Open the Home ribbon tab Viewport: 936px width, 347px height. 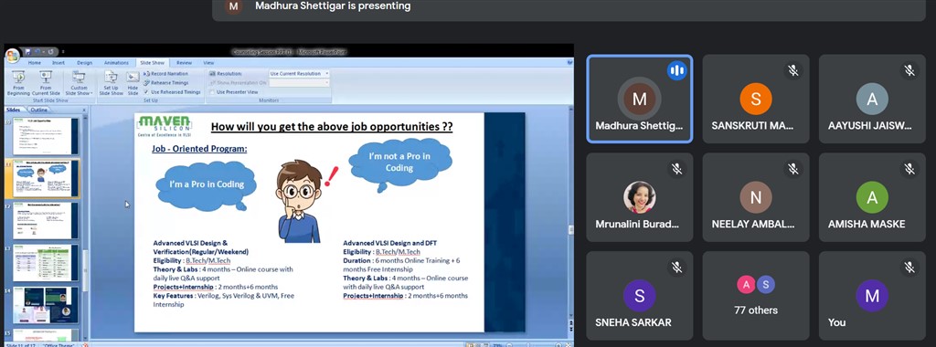(x=35, y=63)
